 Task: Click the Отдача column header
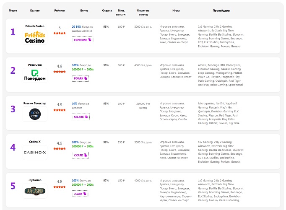click(x=107, y=10)
